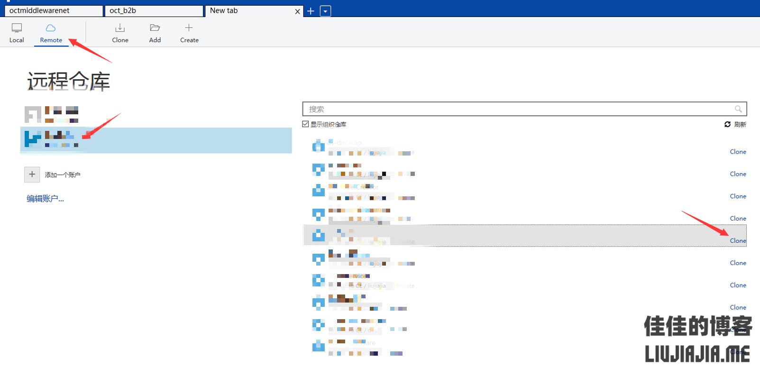This screenshot has height=368, width=760.
Task: Open a new tab with plus button
Action: coord(311,11)
